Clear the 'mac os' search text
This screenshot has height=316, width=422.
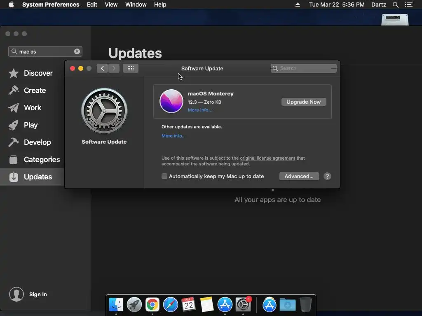point(77,51)
